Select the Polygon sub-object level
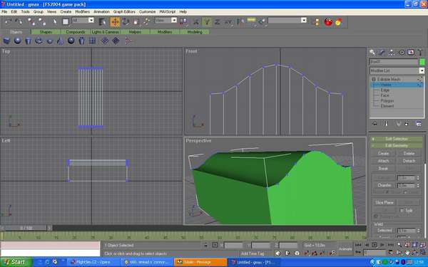Screen dimensions: 428x267 tap(387, 101)
